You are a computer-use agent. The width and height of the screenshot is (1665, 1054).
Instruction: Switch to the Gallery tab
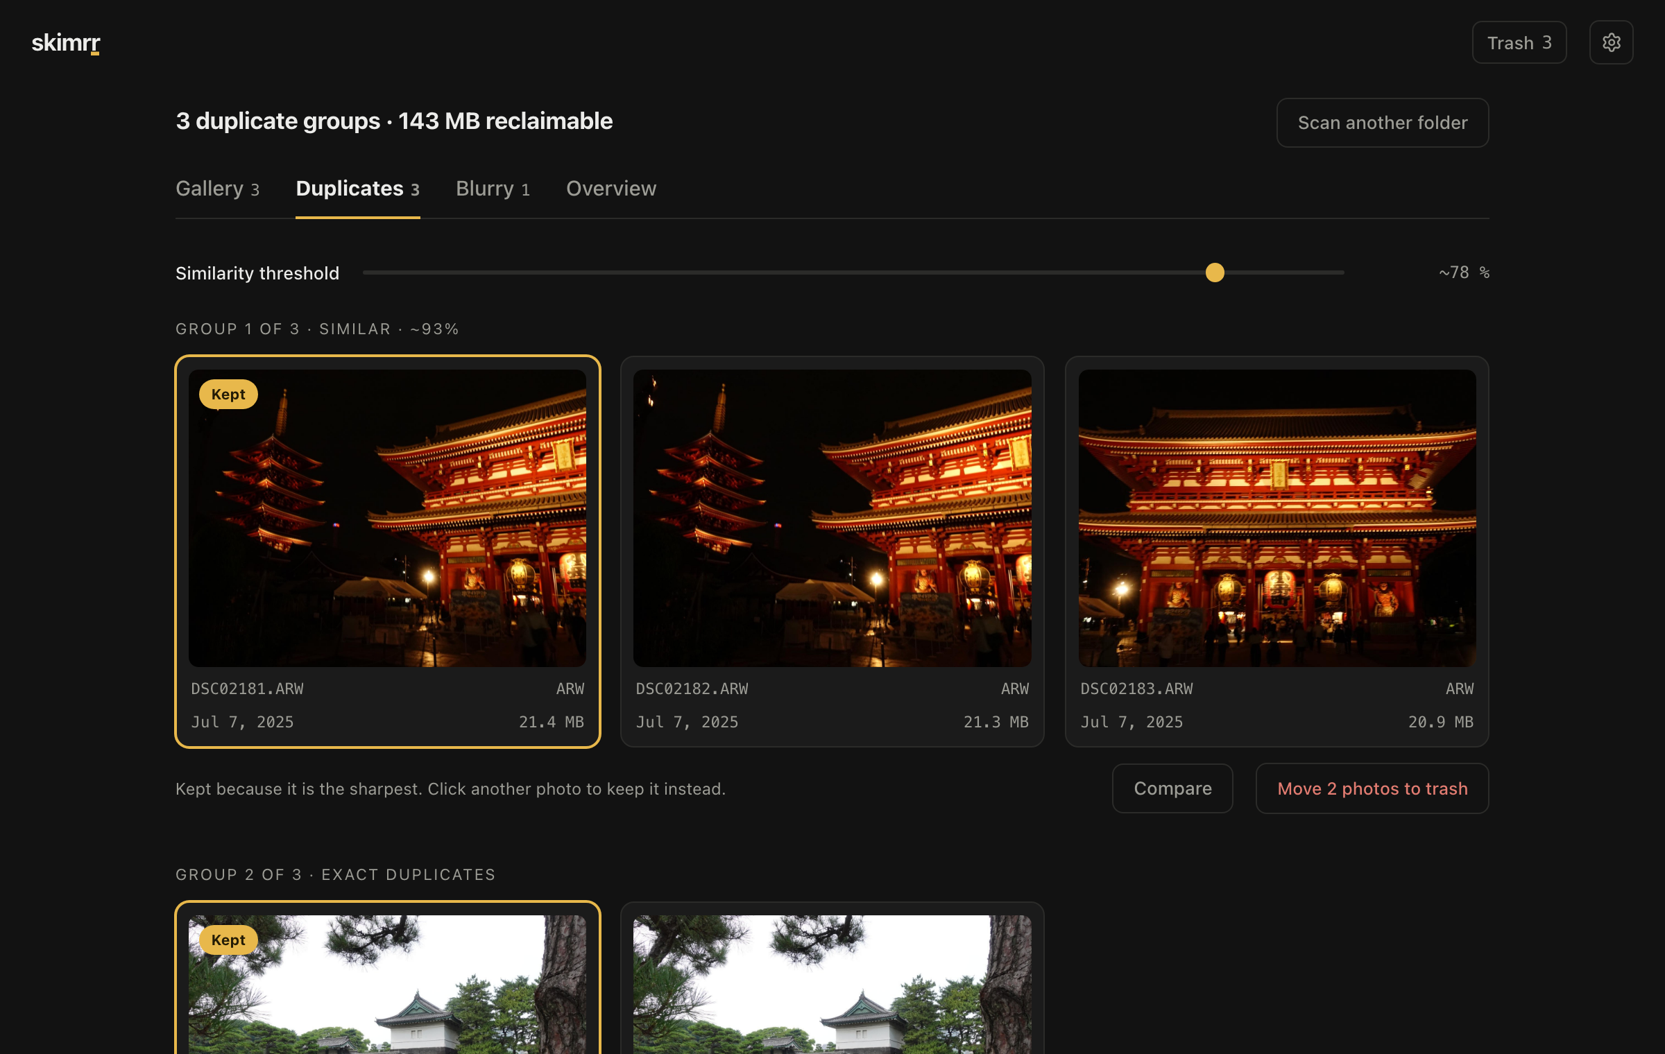click(x=218, y=189)
